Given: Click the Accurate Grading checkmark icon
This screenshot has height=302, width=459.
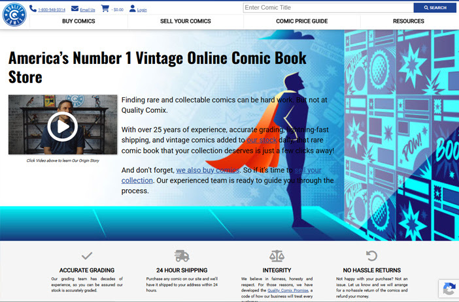Looking at the screenshot, I should [87, 256].
